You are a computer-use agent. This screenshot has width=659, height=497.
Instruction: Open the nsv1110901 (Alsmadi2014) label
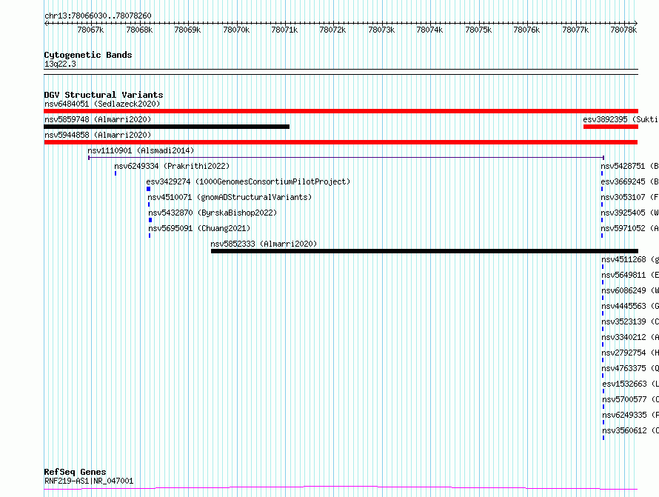point(141,150)
